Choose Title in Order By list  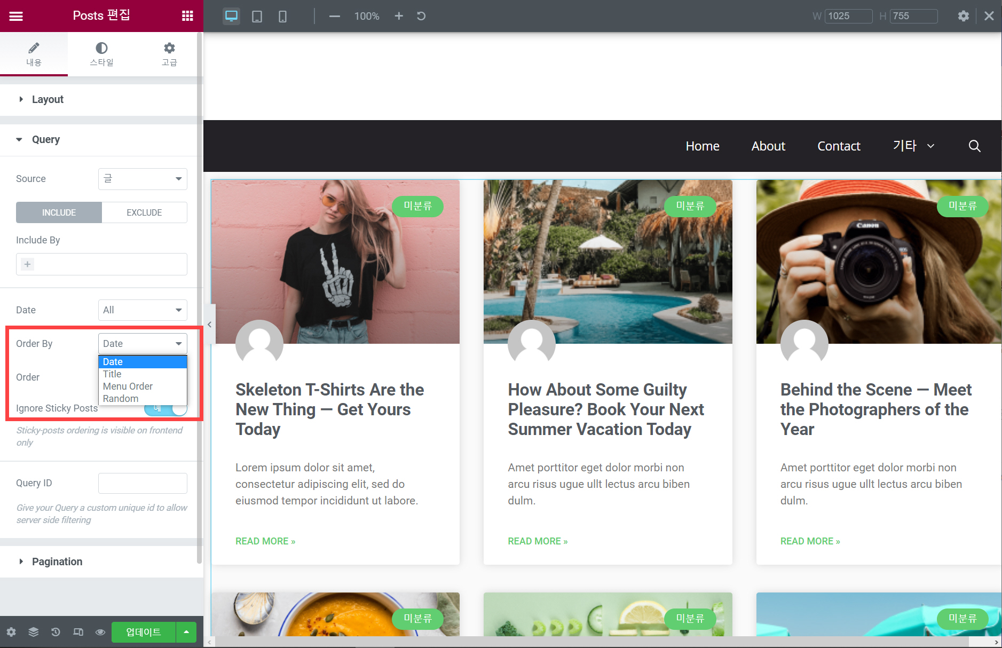coord(143,374)
